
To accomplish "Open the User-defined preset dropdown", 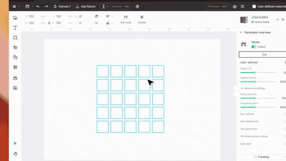I will tap(251, 62).
